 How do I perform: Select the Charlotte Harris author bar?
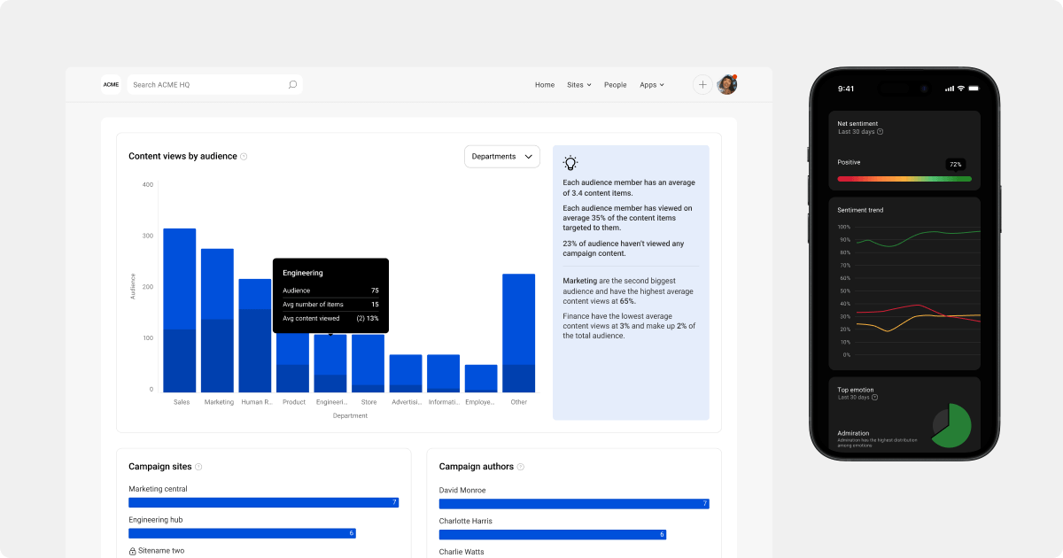click(553, 534)
